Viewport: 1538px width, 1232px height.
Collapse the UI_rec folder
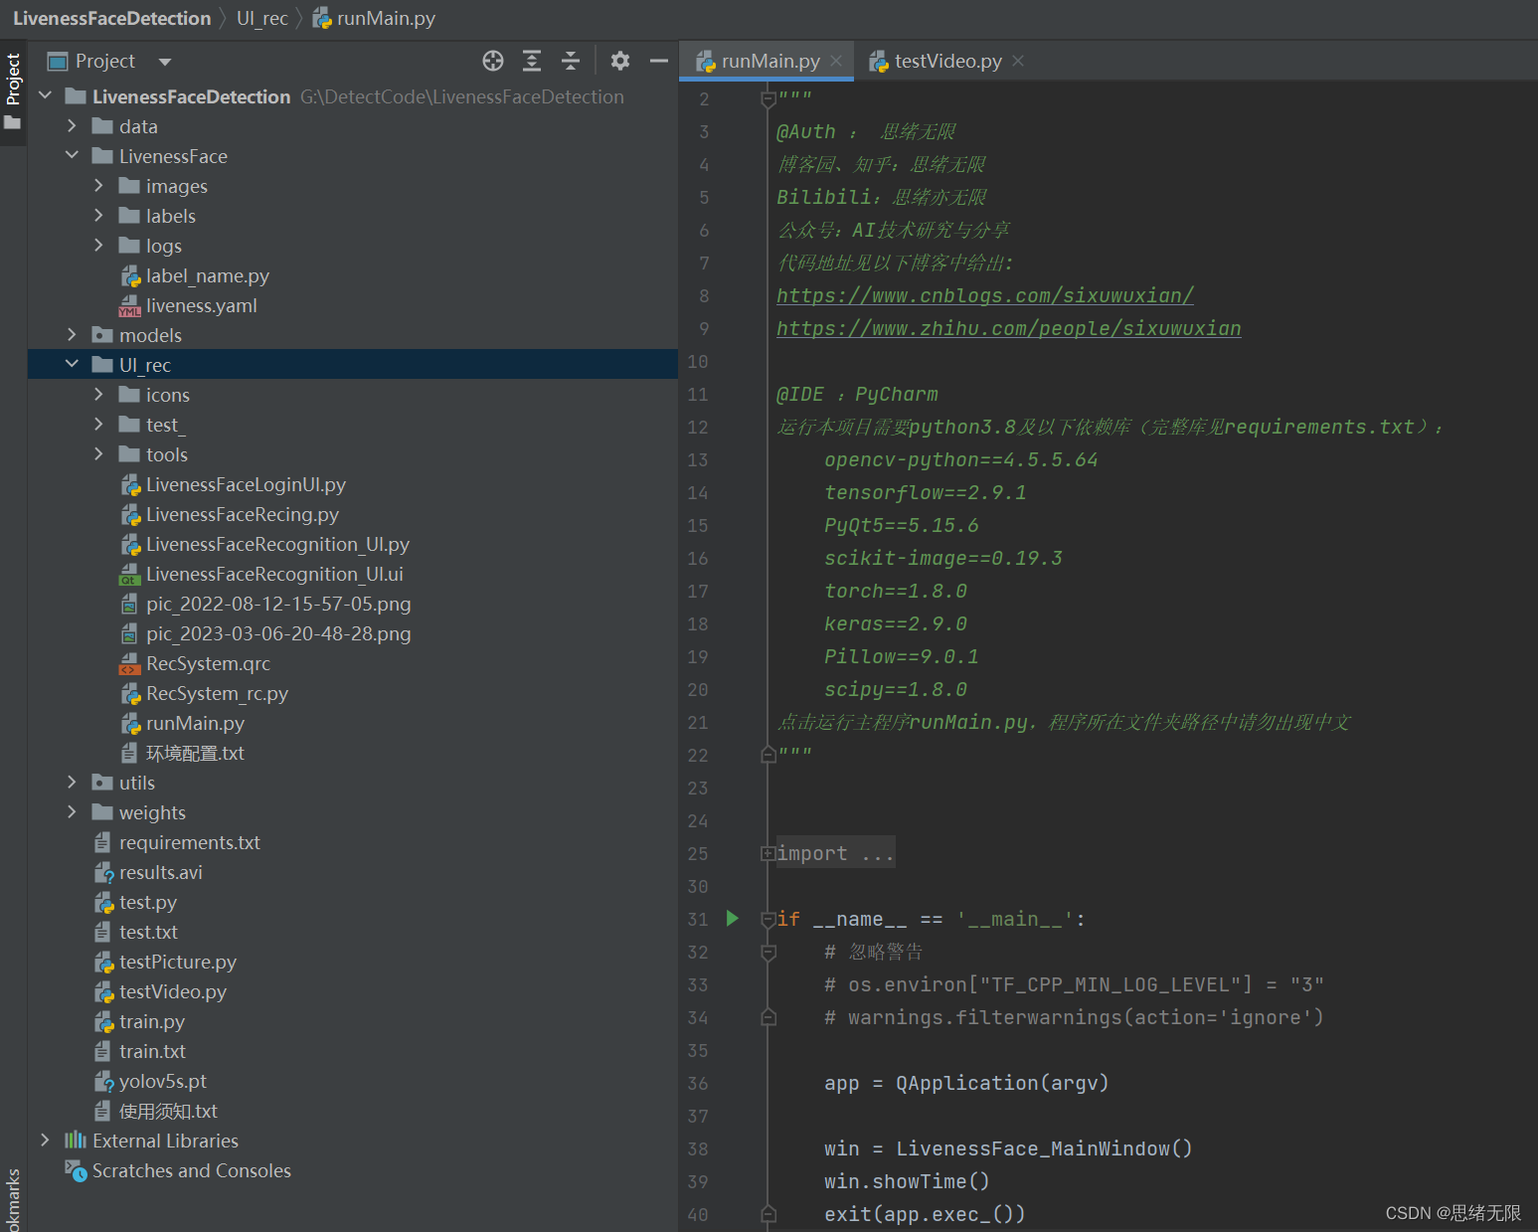pyautogui.click(x=72, y=364)
